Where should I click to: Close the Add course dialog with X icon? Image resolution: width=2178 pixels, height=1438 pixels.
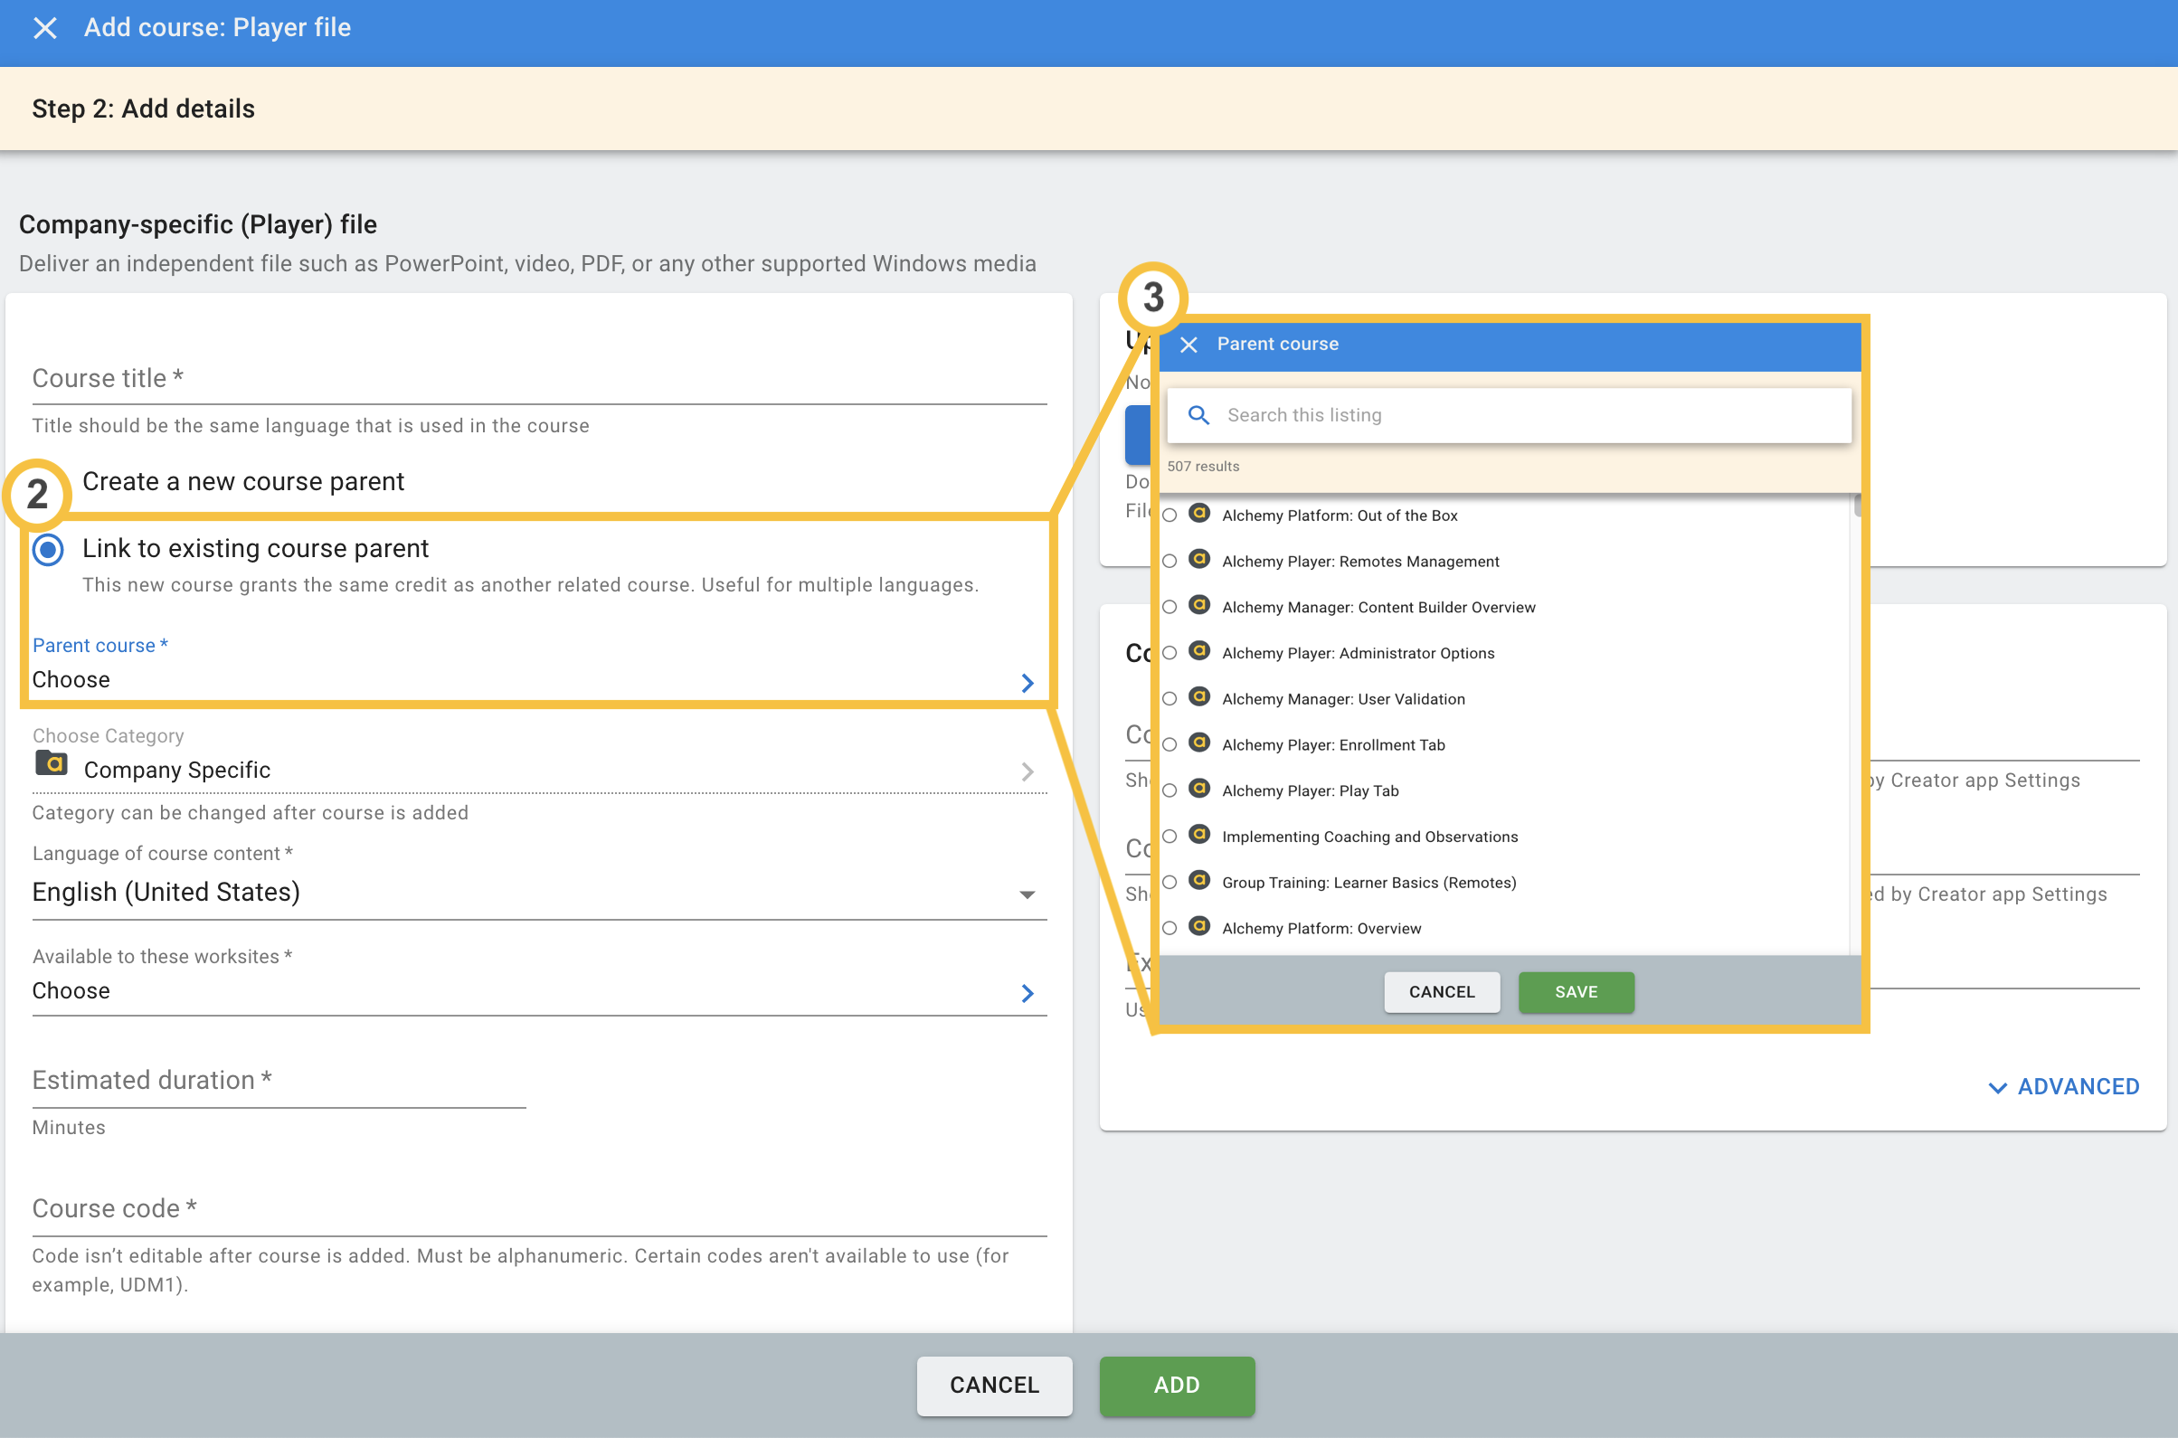point(44,27)
